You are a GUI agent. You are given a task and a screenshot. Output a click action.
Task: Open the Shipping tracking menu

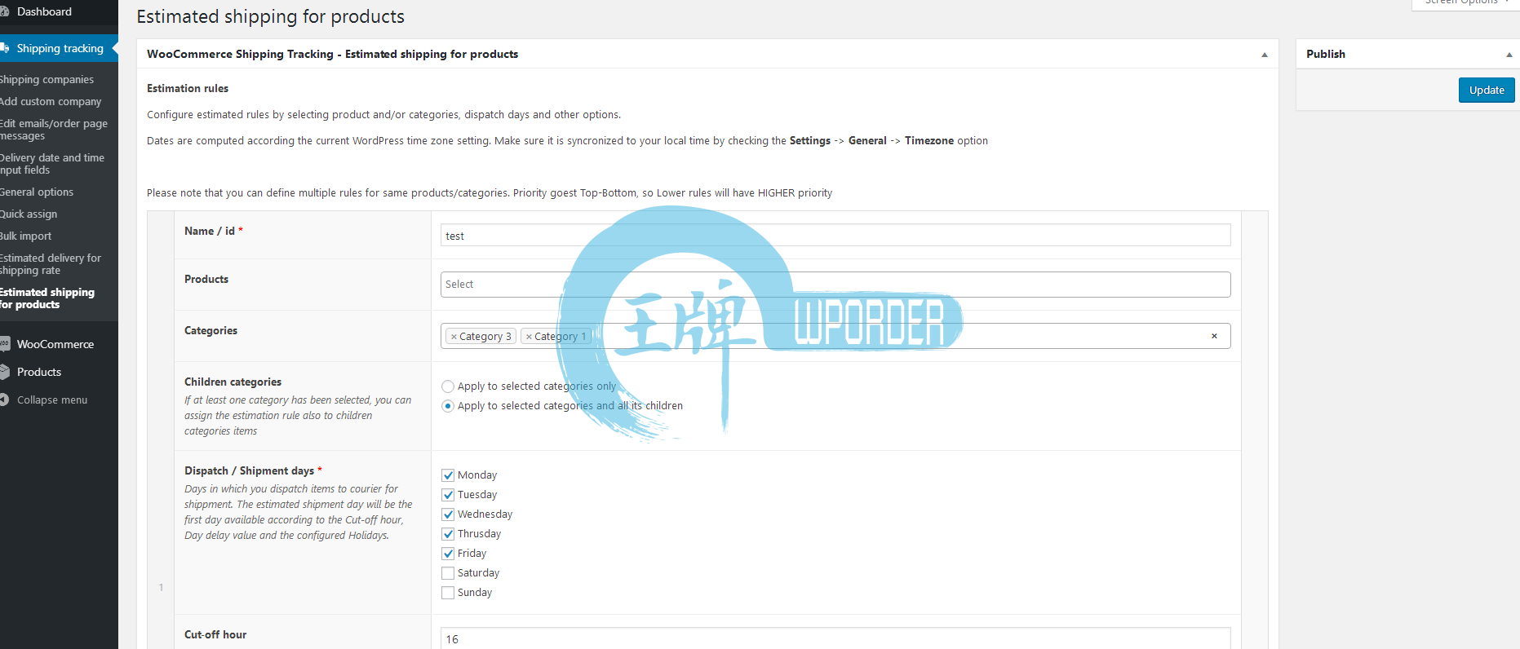pos(60,48)
